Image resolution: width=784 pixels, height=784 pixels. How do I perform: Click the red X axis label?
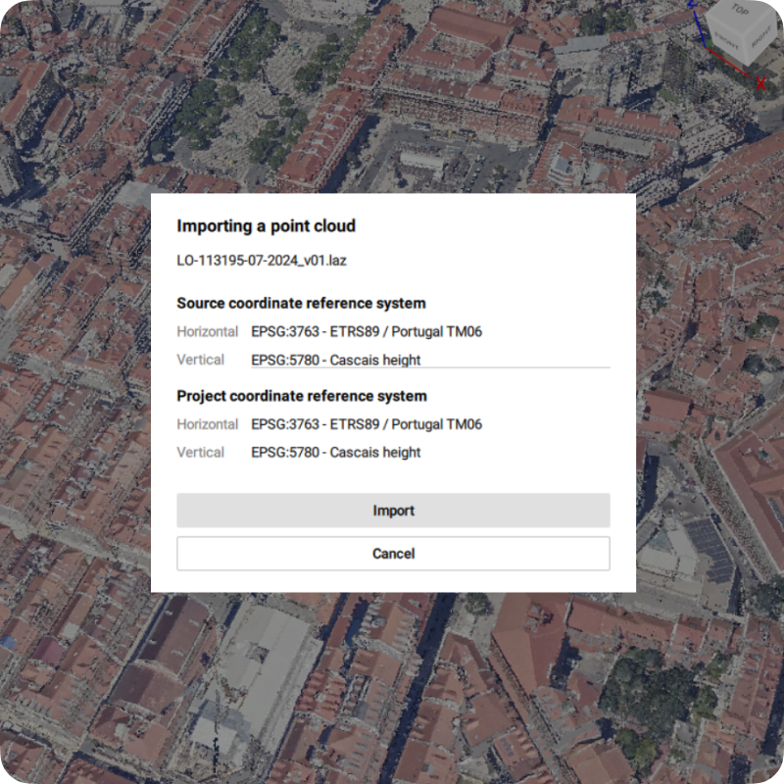pos(760,83)
